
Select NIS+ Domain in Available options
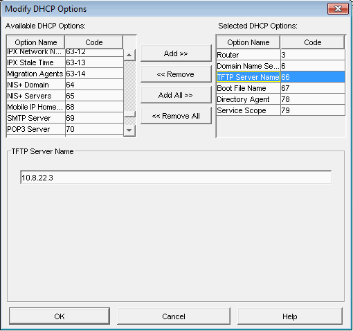(65, 85)
